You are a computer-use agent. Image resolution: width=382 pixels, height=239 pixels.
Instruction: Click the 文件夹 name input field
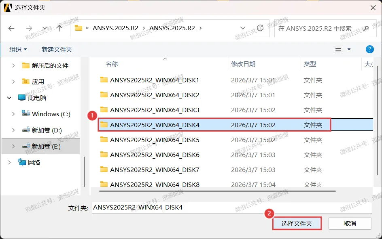pyautogui.click(x=232, y=208)
